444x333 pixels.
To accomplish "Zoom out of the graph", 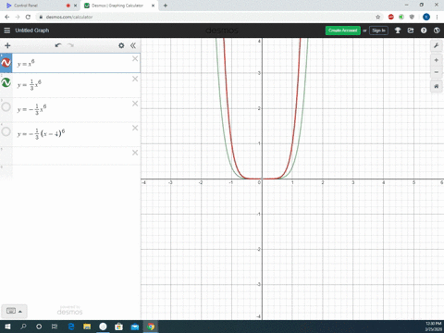I will point(437,72).
